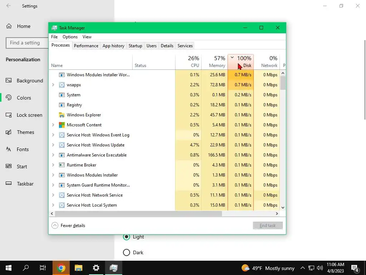Click the Windows Modules Installer icon
Screen dimensions: 366x275
[x=61, y=175]
